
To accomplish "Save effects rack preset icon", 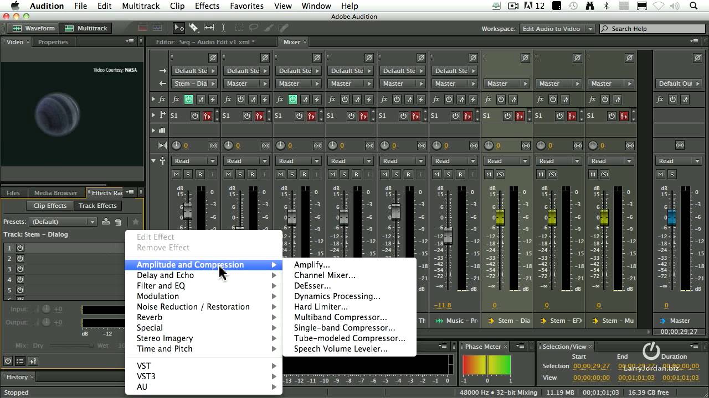I will coord(106,222).
